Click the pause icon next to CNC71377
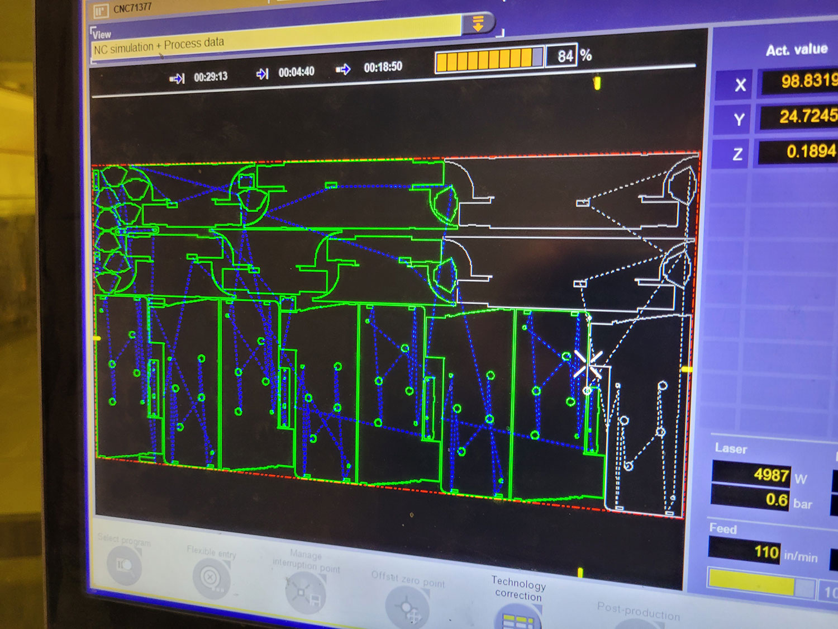This screenshot has width=838, height=629. coord(101,10)
